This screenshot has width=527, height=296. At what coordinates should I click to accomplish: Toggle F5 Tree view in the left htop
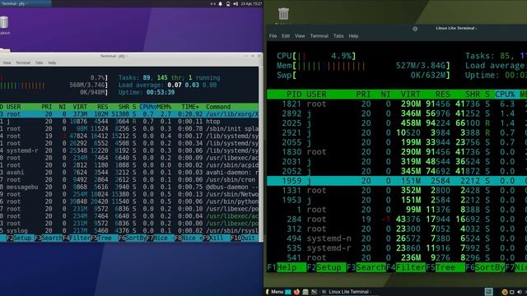pyautogui.click(x=105, y=238)
